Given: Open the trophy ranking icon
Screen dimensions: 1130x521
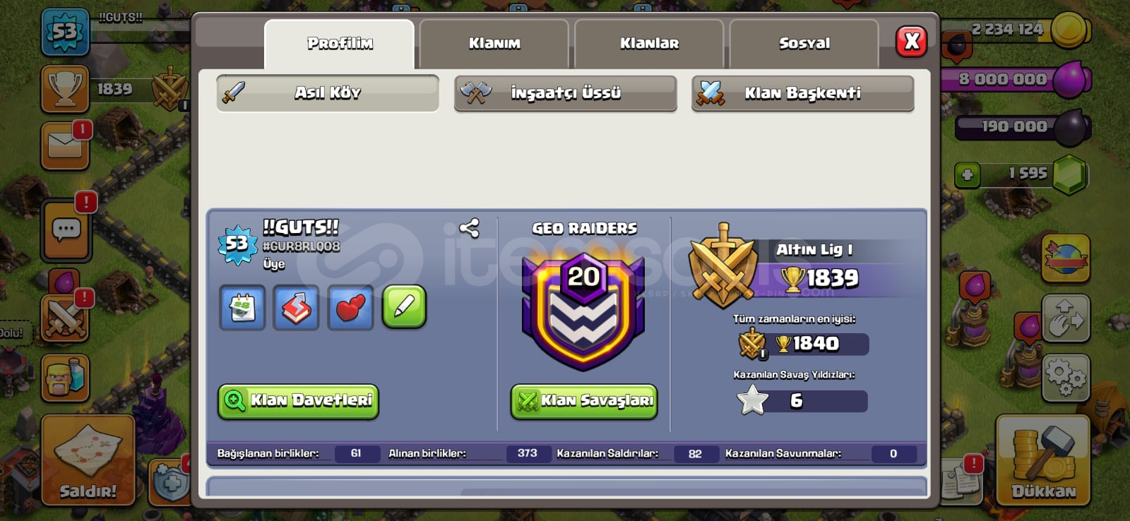Looking at the screenshot, I should click(x=65, y=89).
